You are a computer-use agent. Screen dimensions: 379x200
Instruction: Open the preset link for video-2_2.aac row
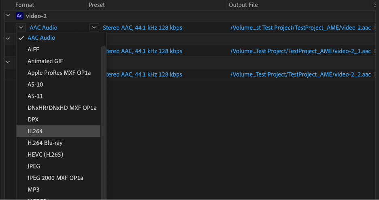[144, 74]
